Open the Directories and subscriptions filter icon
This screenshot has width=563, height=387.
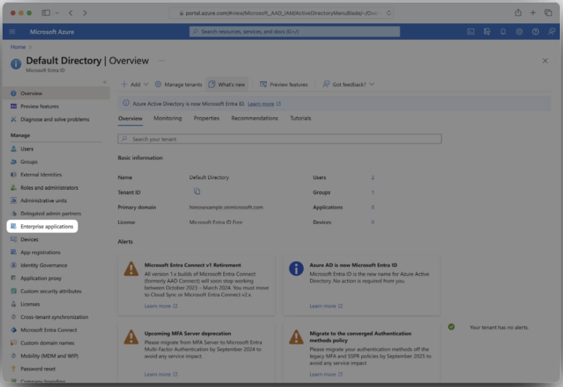point(487,32)
